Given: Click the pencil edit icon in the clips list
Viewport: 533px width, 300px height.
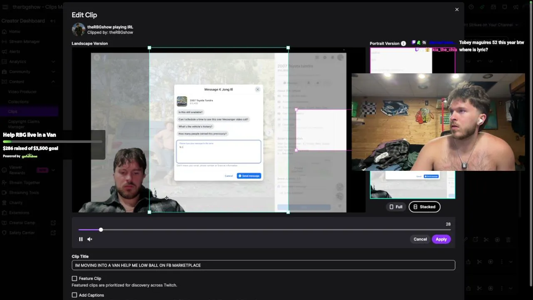Looking at the screenshot, I should pyautogui.click(x=465, y=240).
